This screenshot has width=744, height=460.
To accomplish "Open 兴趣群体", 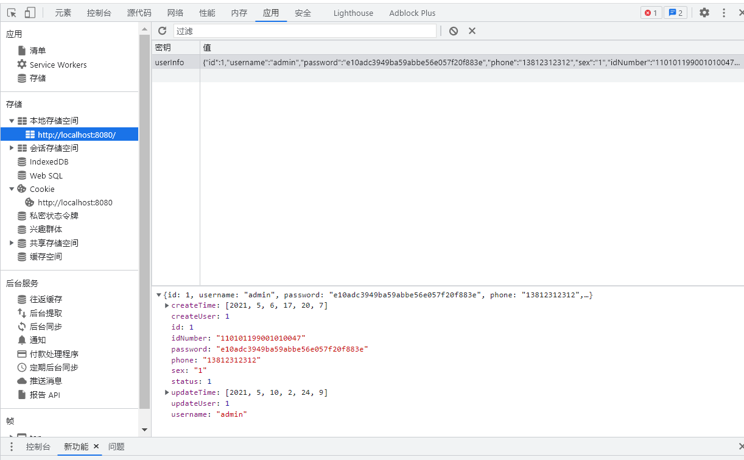I will tap(46, 229).
